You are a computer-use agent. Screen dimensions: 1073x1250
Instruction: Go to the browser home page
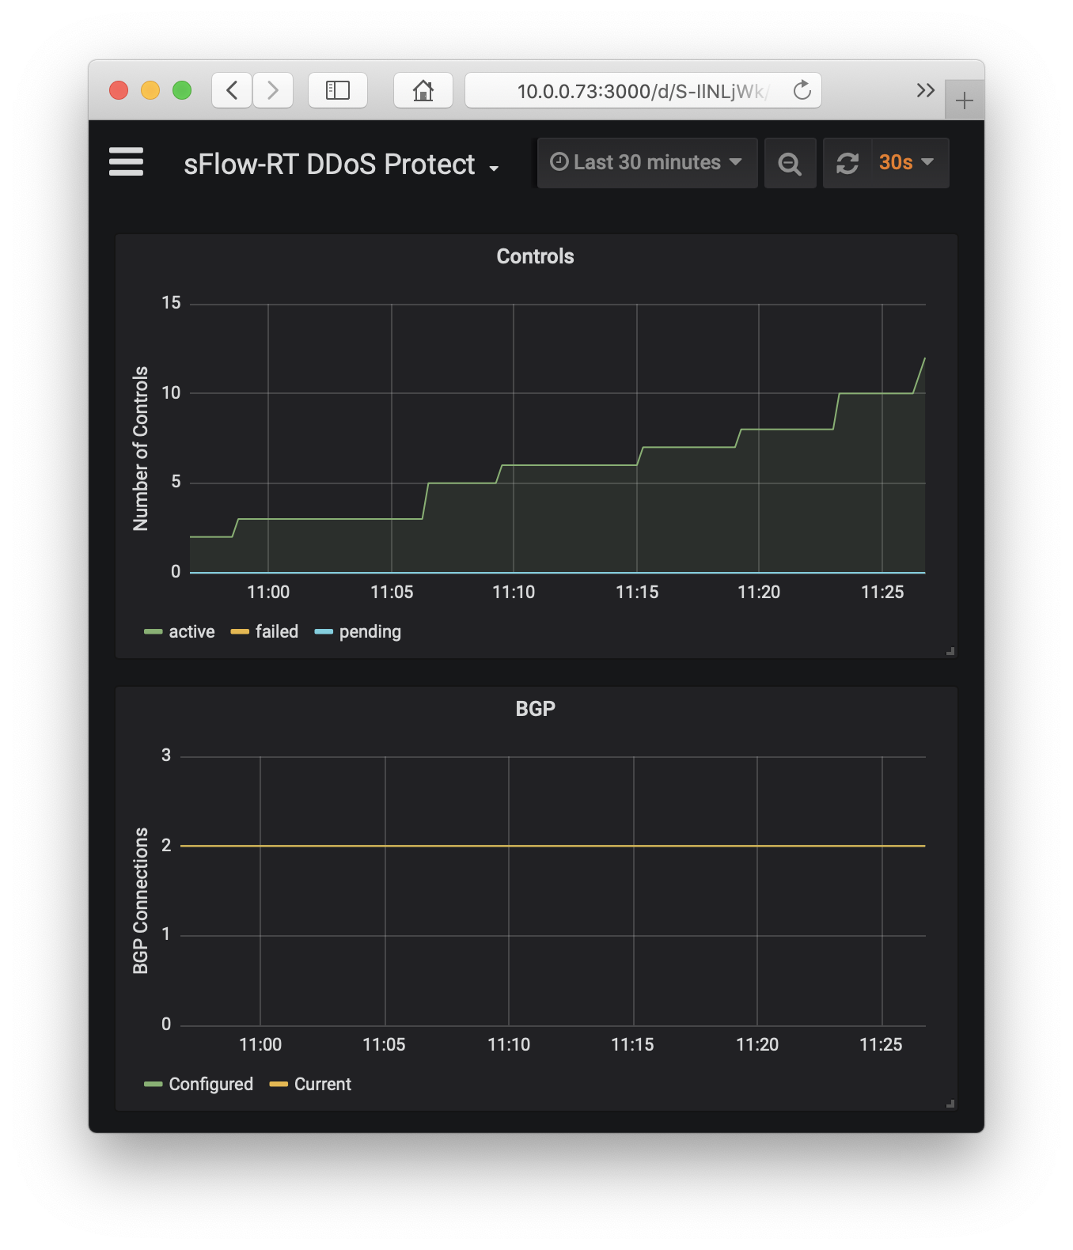point(423,90)
